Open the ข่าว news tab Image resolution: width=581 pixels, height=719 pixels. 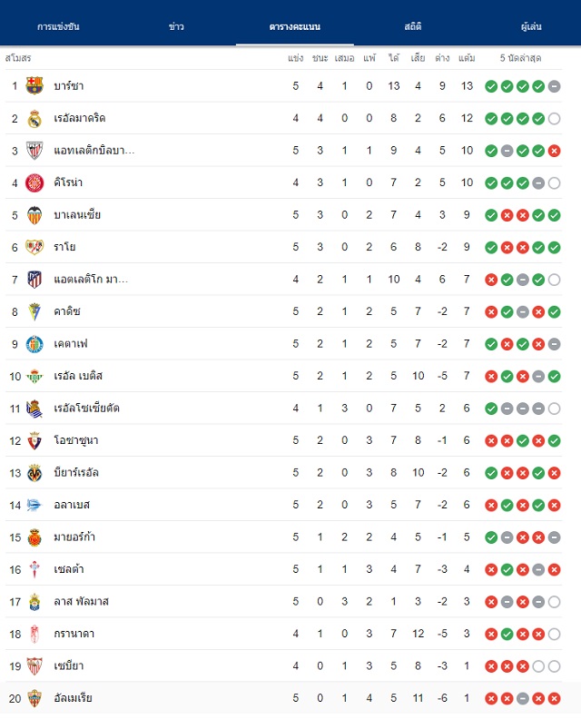point(176,26)
